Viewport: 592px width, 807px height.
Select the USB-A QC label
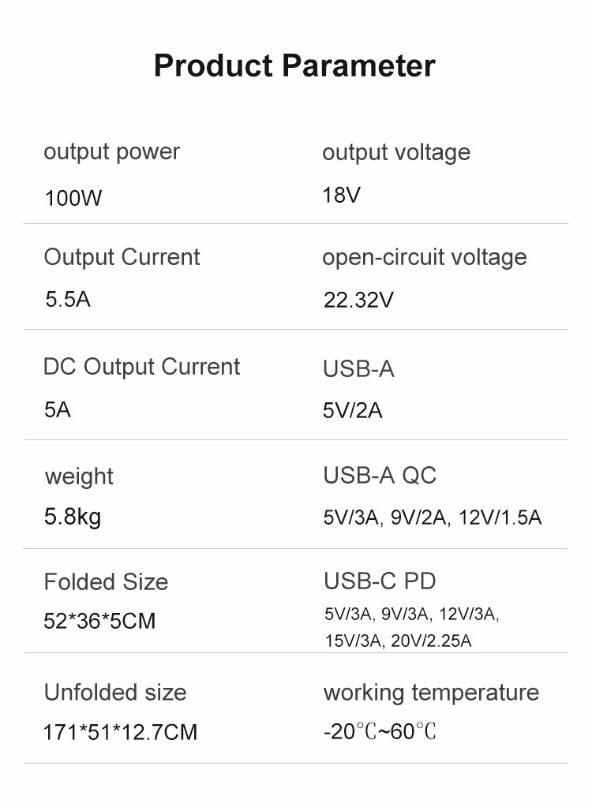380,475
